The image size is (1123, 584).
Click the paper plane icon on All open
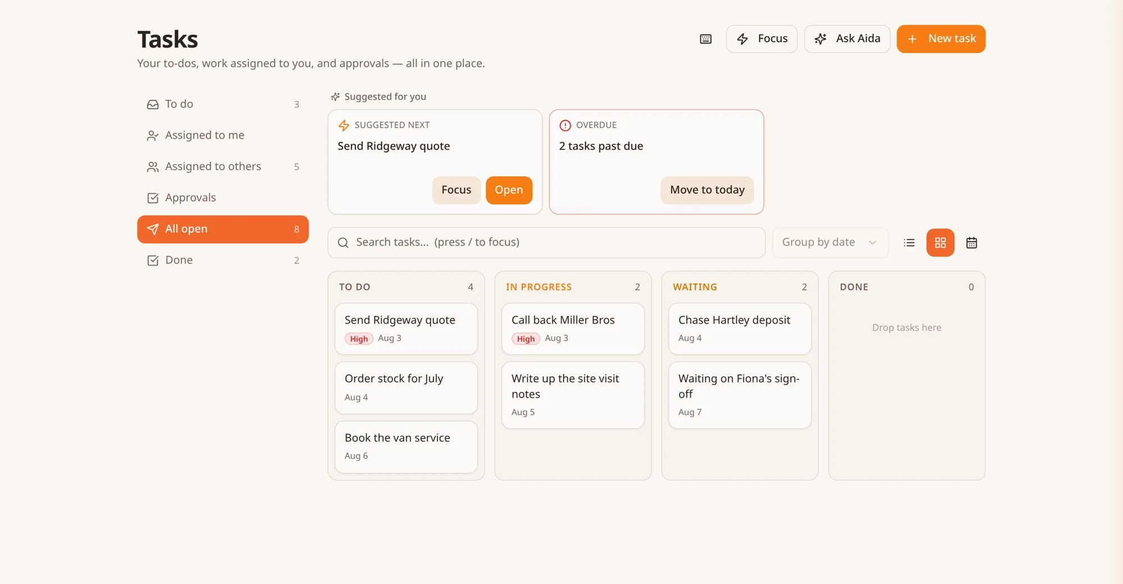click(153, 229)
